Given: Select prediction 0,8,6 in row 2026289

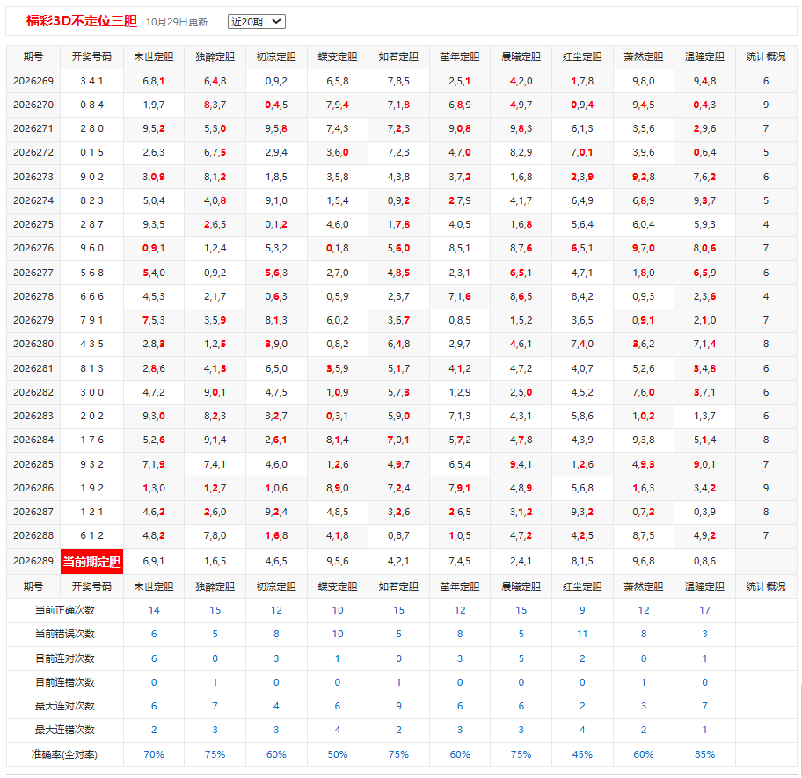Looking at the screenshot, I should tap(704, 561).
